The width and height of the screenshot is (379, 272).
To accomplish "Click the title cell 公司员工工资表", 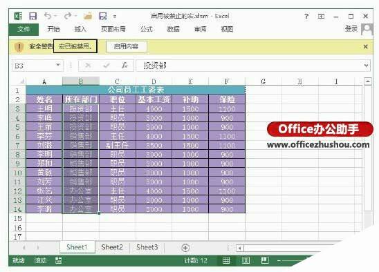I will 136,90.
